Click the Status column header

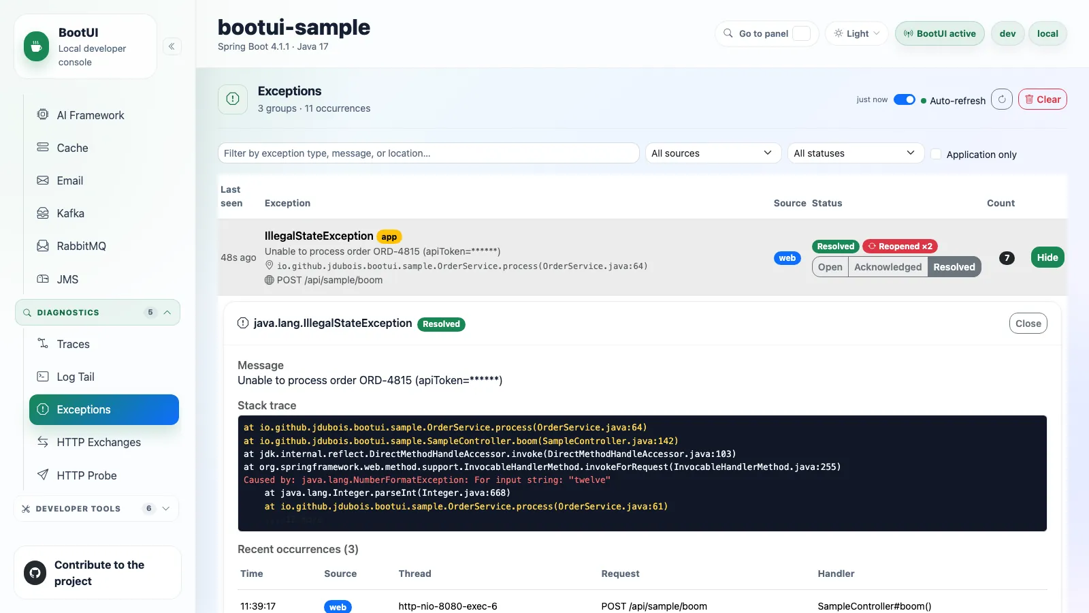point(827,203)
